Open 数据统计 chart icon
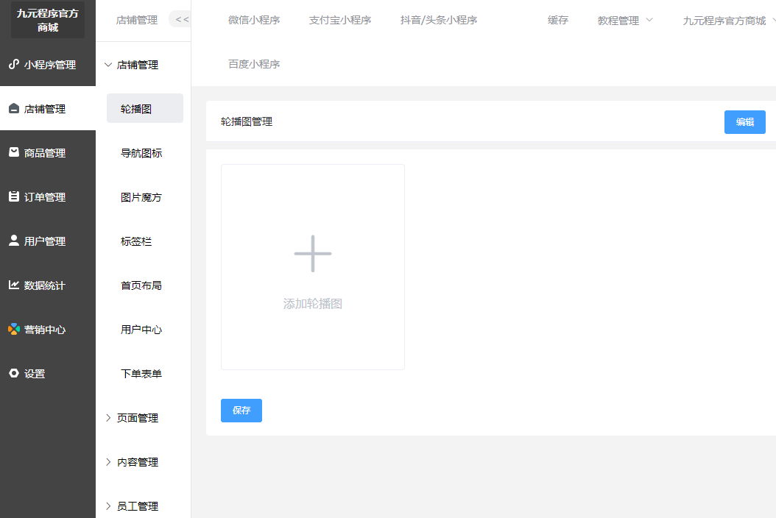 tap(13, 285)
